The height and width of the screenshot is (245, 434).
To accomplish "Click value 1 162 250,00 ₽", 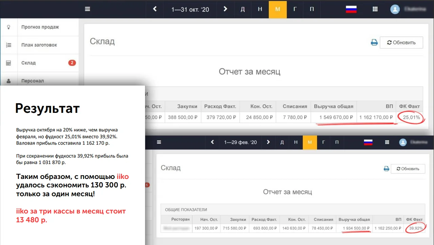I will (x=388, y=228).
